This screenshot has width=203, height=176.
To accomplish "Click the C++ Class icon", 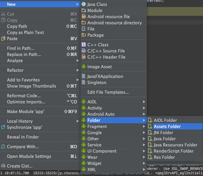I will click(84, 45).
